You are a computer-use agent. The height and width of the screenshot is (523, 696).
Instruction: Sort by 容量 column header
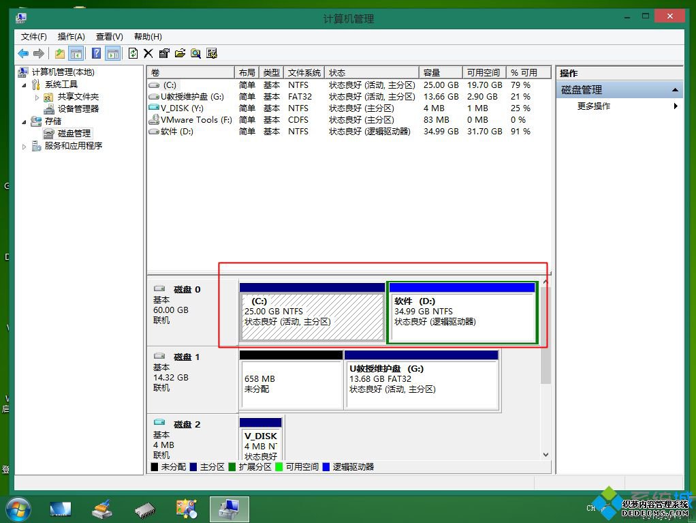pyautogui.click(x=441, y=72)
